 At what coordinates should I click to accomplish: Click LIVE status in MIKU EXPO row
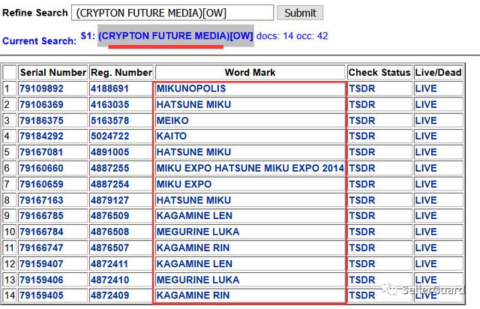426,184
